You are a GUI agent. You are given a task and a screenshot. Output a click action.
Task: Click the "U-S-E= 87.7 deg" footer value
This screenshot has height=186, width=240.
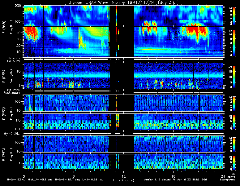[x=67, y=179]
